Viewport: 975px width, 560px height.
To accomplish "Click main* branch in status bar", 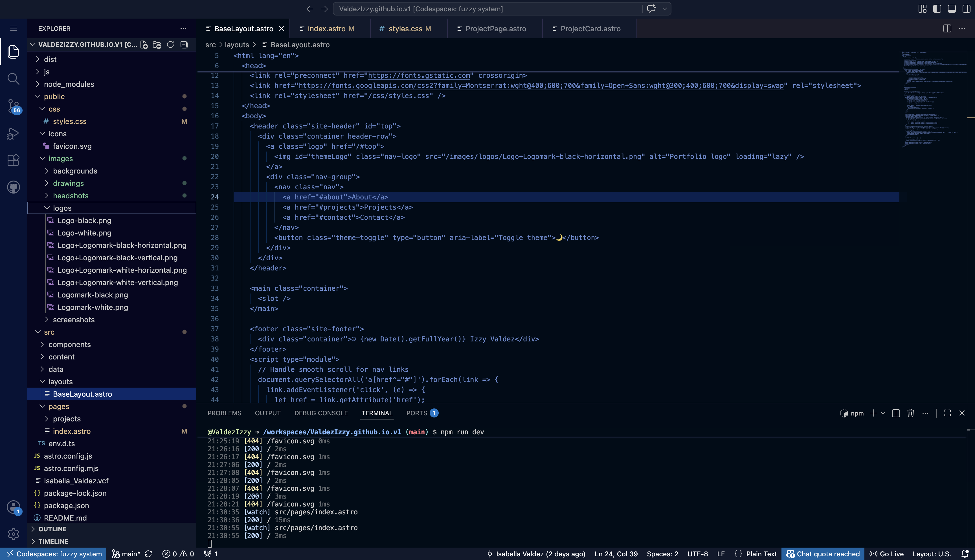I will 126,554.
